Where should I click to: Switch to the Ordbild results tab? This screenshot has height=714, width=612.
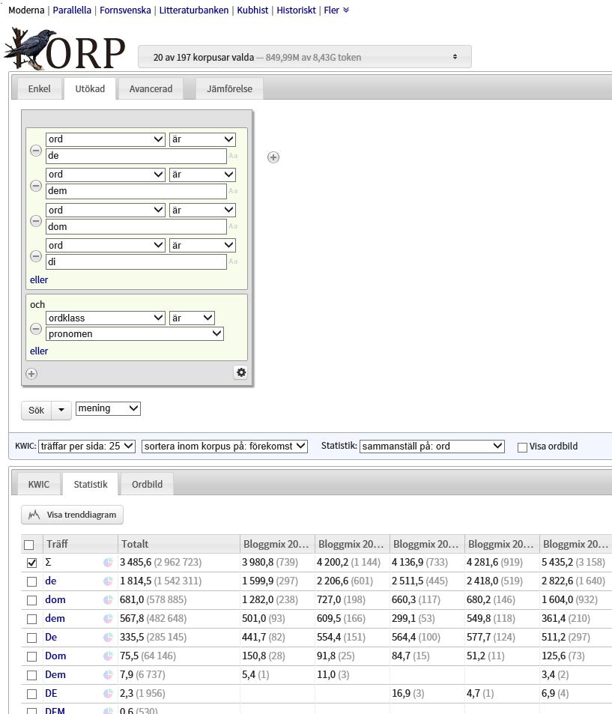[x=147, y=484]
